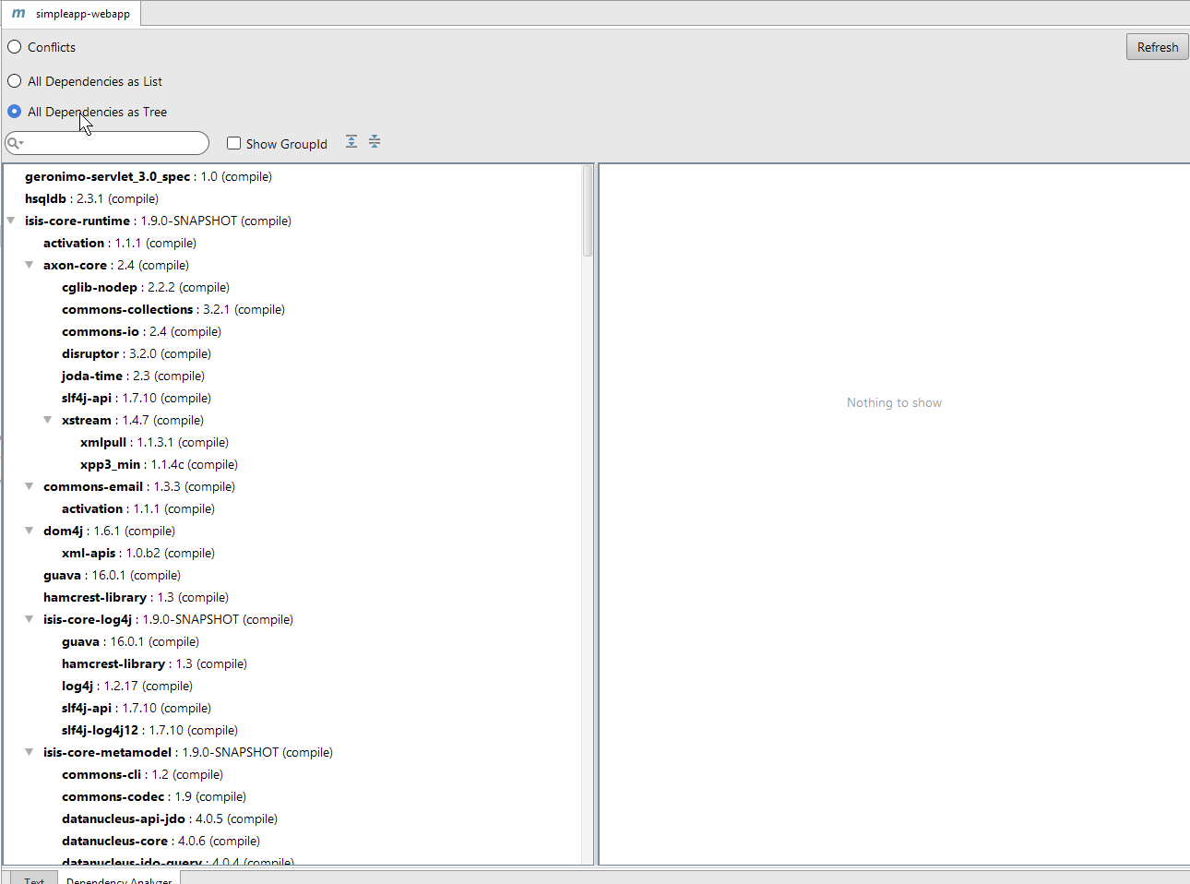The width and height of the screenshot is (1190, 884).
Task: Click the Collapse All tree icon
Action: pyautogui.click(x=375, y=141)
